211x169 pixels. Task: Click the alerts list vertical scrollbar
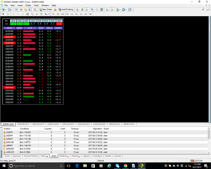pos(209,140)
